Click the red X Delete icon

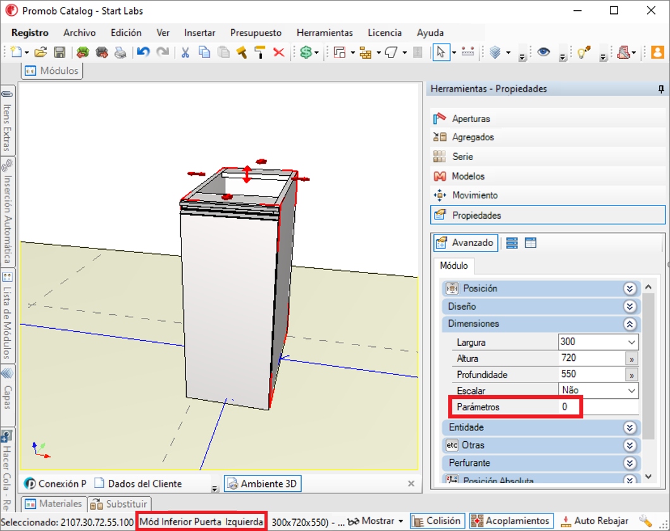click(x=278, y=52)
